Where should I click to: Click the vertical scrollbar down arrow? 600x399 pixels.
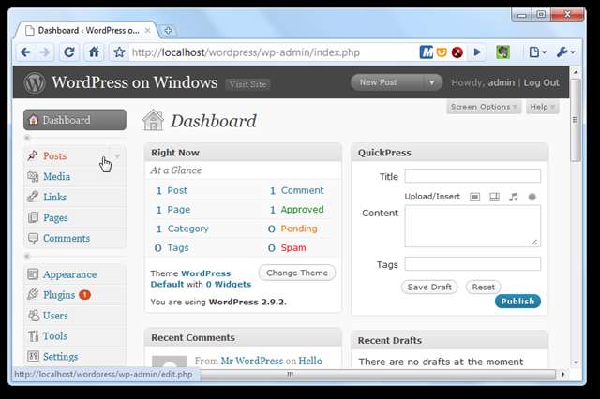click(575, 362)
